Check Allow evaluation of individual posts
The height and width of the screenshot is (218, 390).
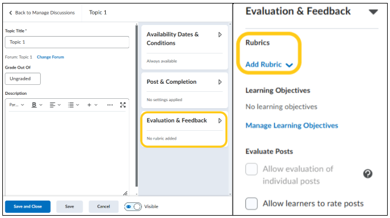click(x=252, y=170)
